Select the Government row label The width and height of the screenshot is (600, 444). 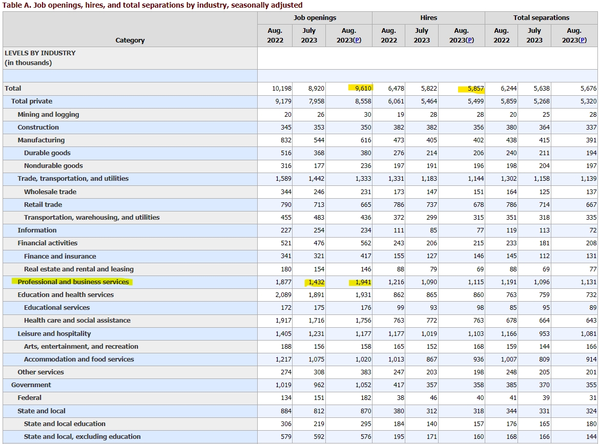point(31,385)
